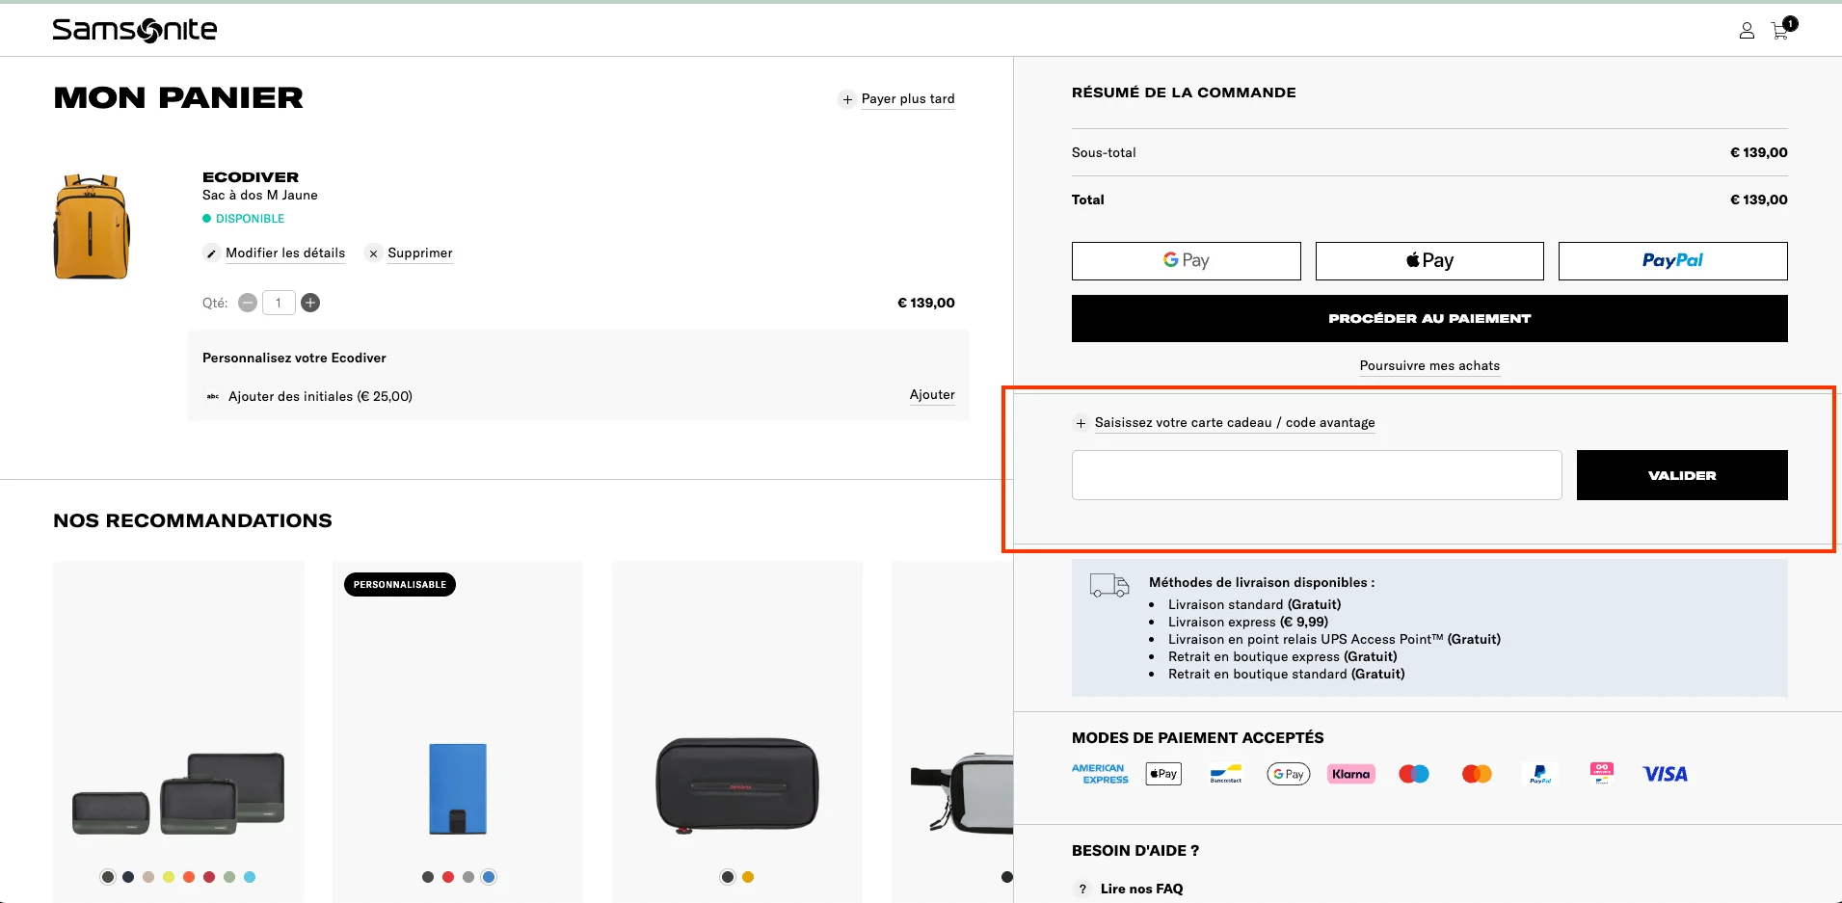
Task: Click the Klarna payment logo
Action: pyautogui.click(x=1351, y=774)
